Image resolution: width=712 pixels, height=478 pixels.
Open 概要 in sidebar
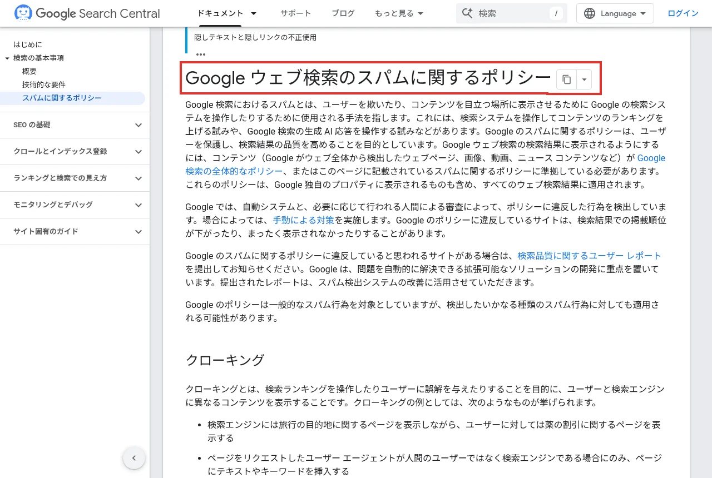29,71
